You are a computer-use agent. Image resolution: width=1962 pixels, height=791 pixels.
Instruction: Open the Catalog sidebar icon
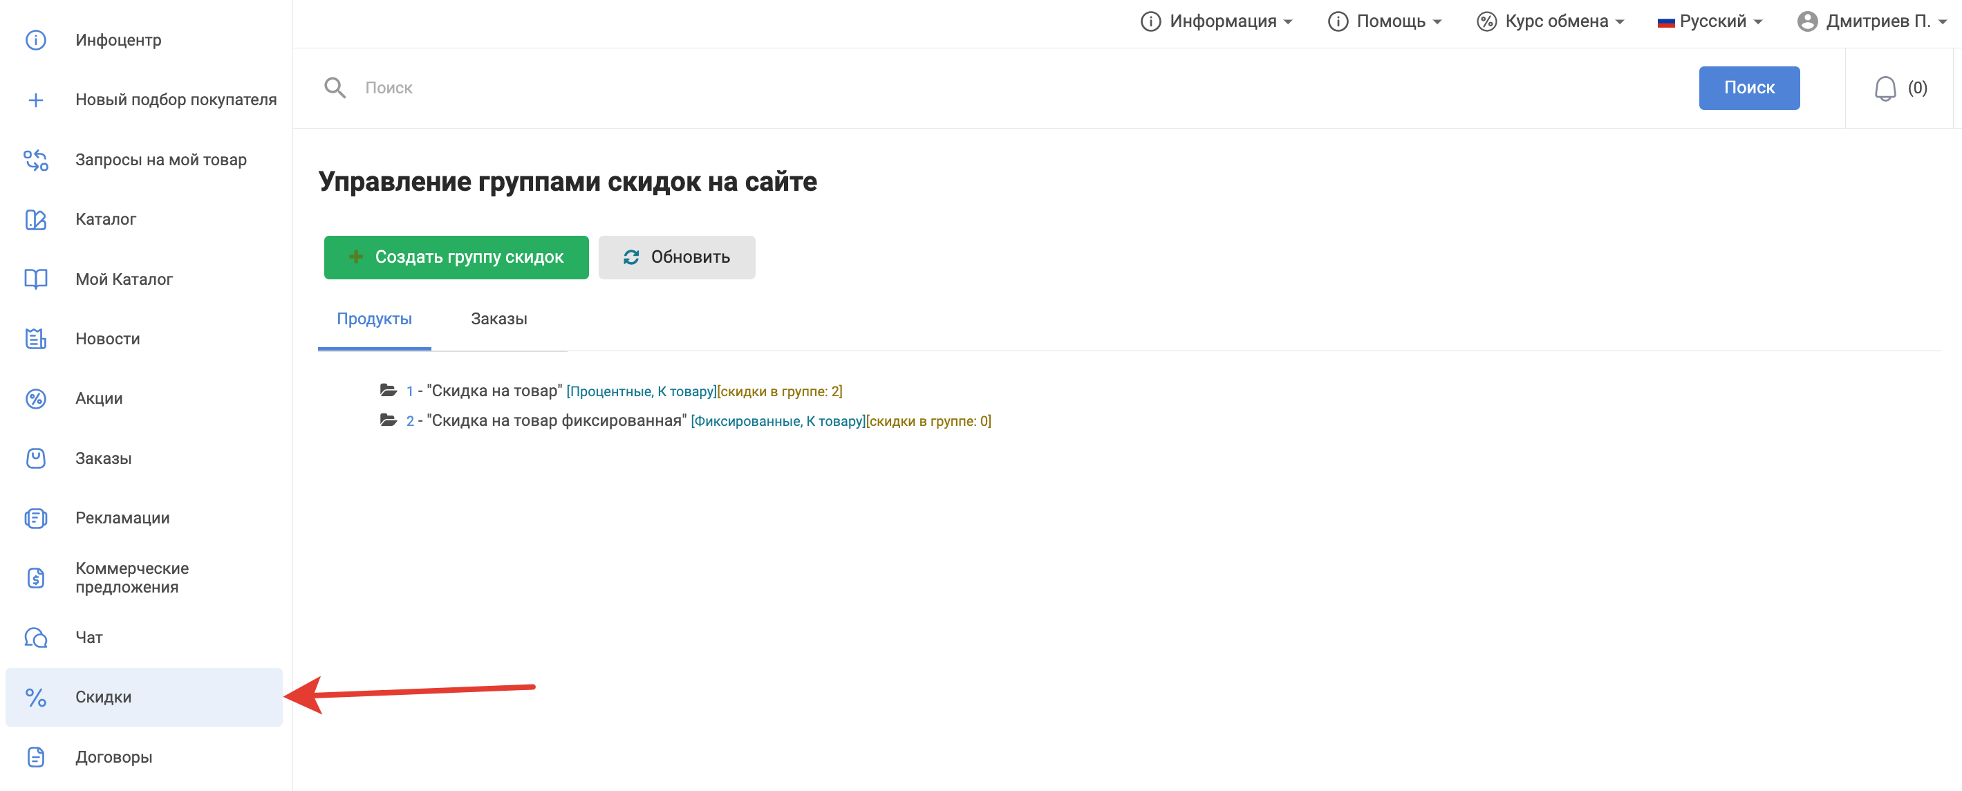(36, 219)
